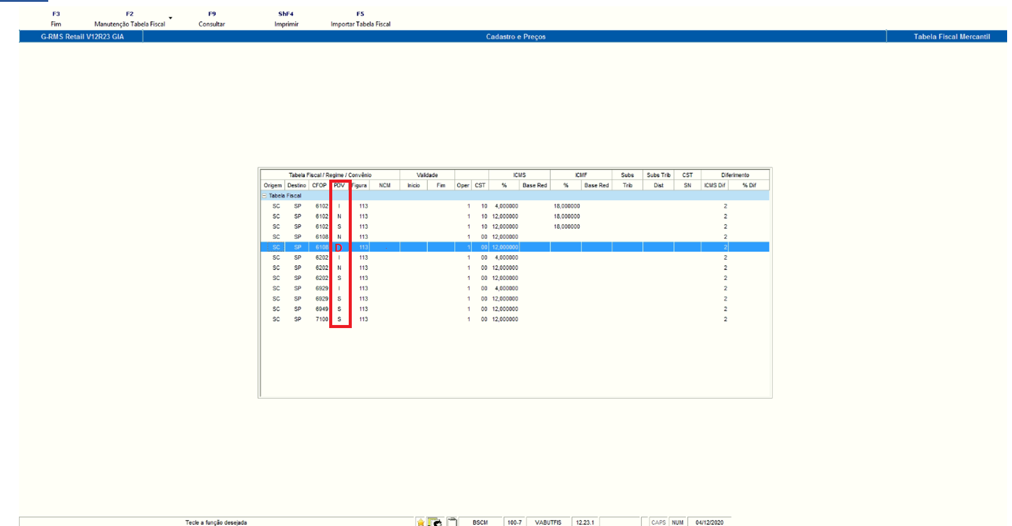Click the % Dif column header
This screenshot has height=526, width=1012.
pyautogui.click(x=749, y=185)
